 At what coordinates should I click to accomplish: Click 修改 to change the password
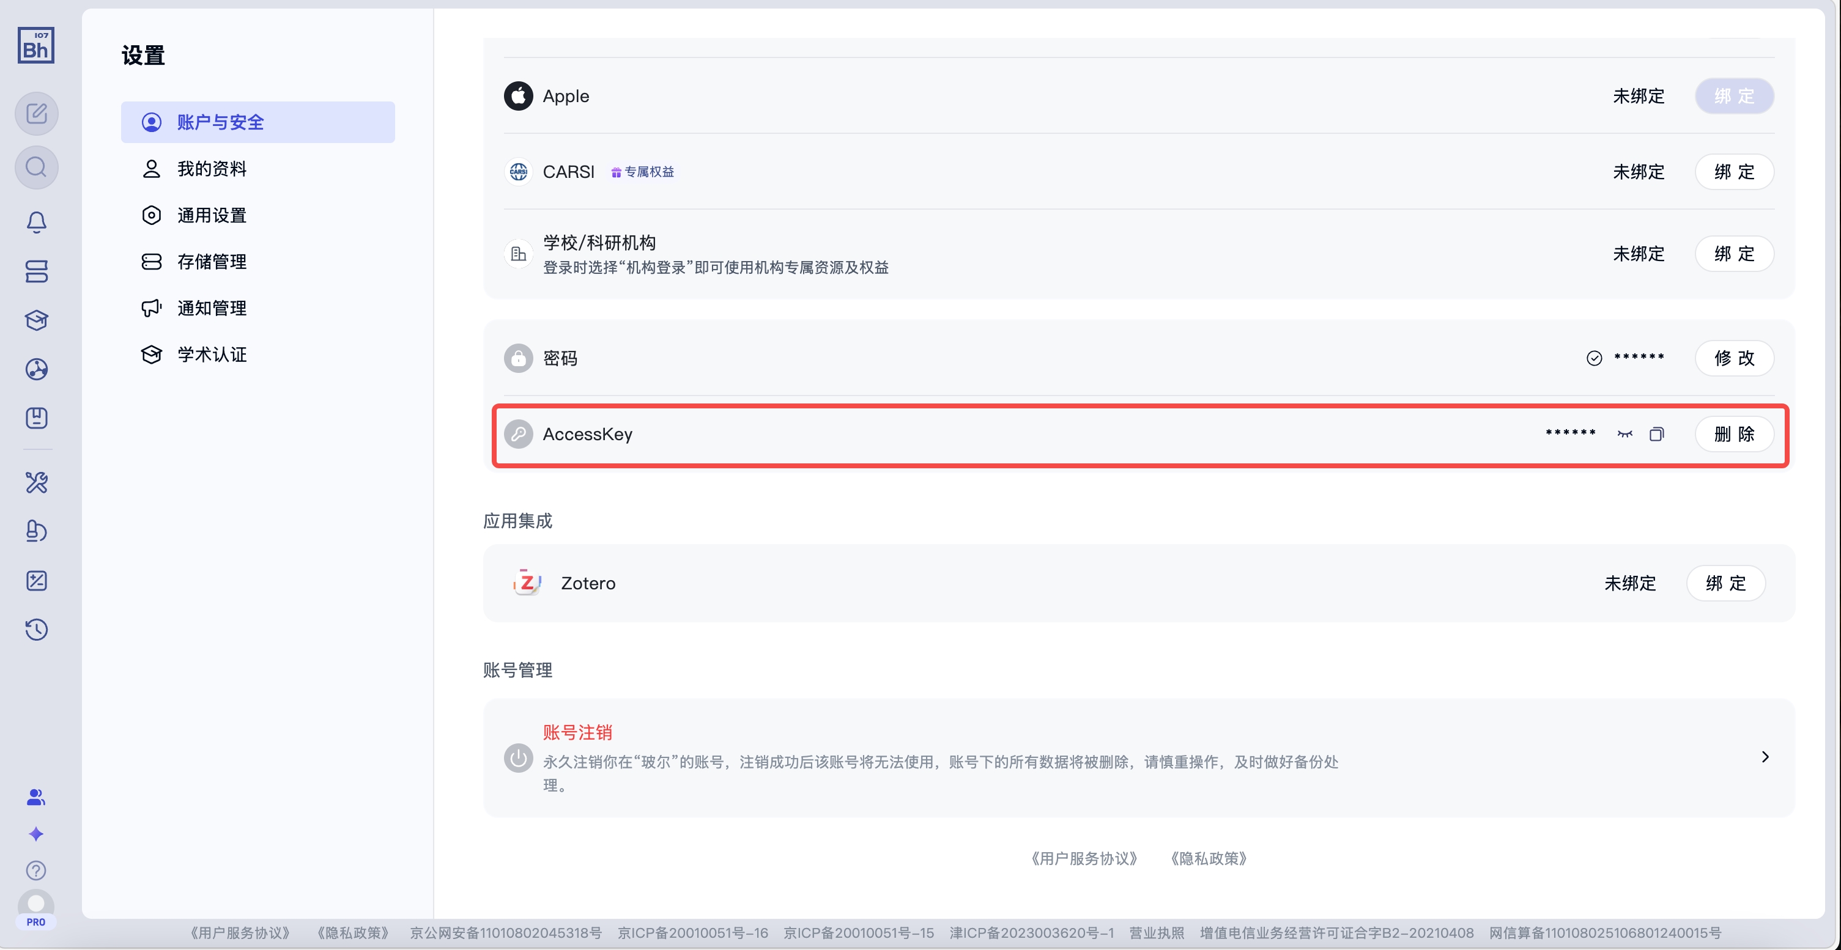point(1735,358)
